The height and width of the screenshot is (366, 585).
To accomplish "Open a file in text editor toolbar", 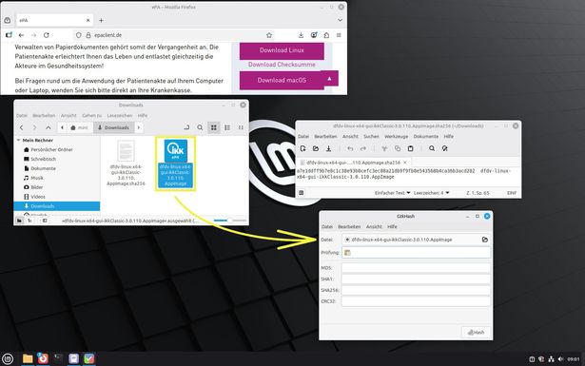I will [x=316, y=148].
